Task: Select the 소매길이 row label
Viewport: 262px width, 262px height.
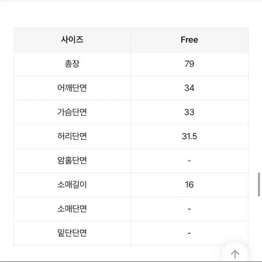Action: 72,185
